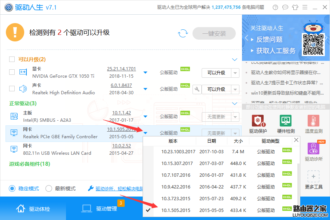Check the Realtek High Definition Audio checkbox
The height and width of the screenshot is (220, 330).
(x=12, y=89)
